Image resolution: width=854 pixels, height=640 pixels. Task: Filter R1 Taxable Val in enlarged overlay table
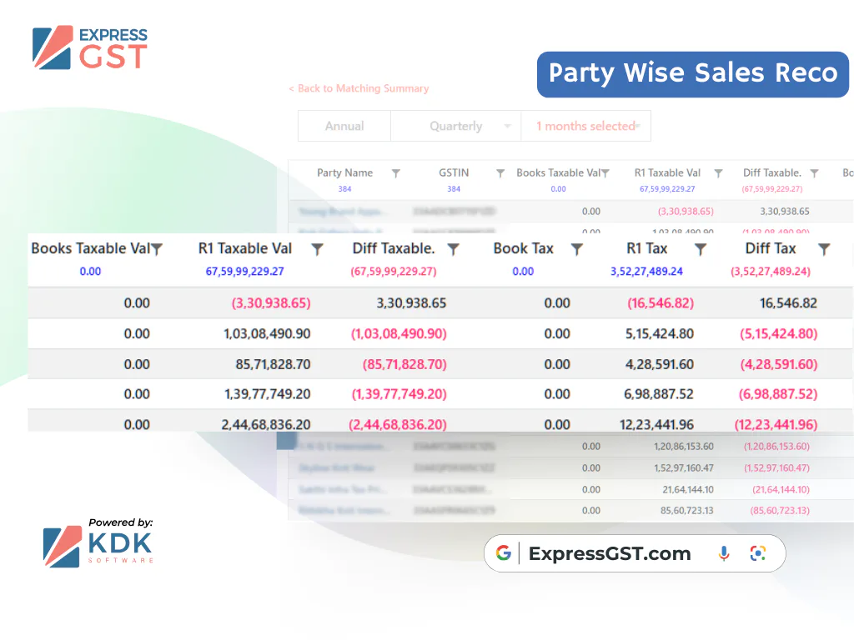click(x=317, y=249)
